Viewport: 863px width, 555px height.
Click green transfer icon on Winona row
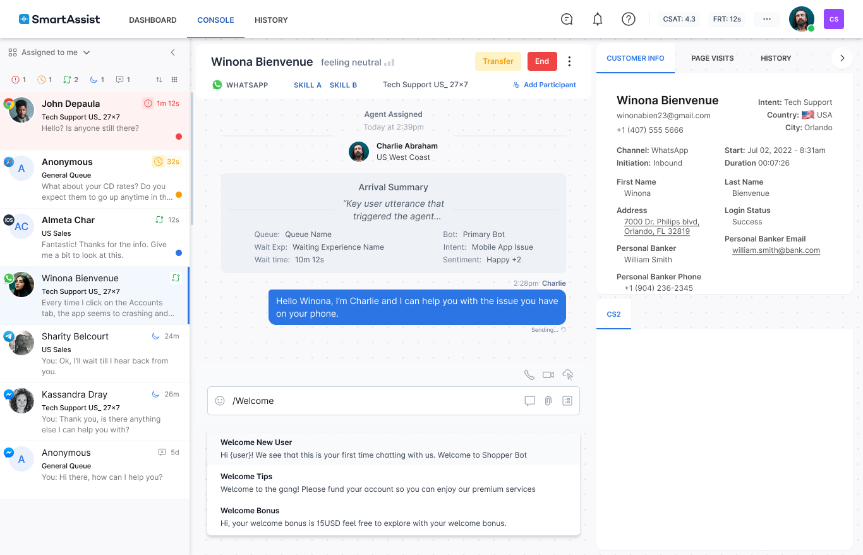pyautogui.click(x=176, y=277)
